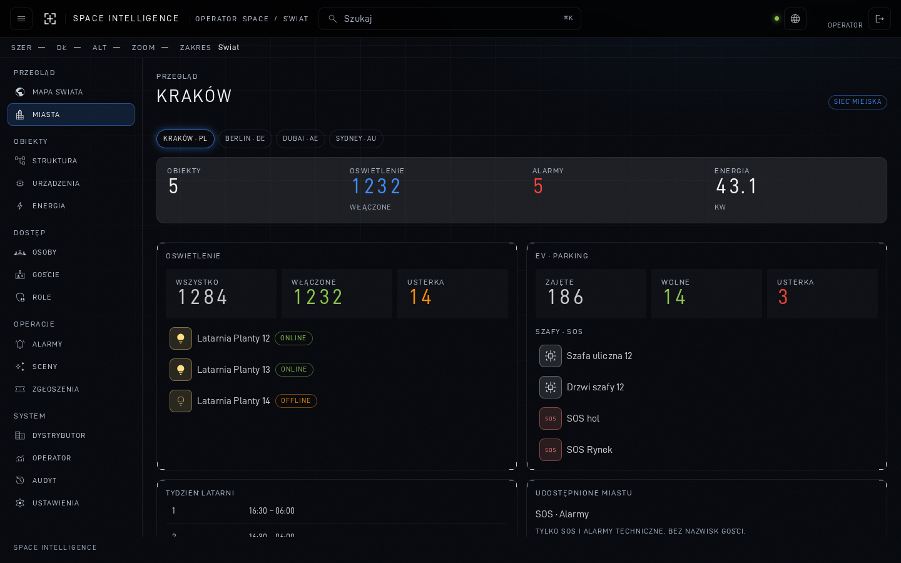Click the SOS hol icon
Screen dimensions: 901x563
pyautogui.click(x=551, y=418)
